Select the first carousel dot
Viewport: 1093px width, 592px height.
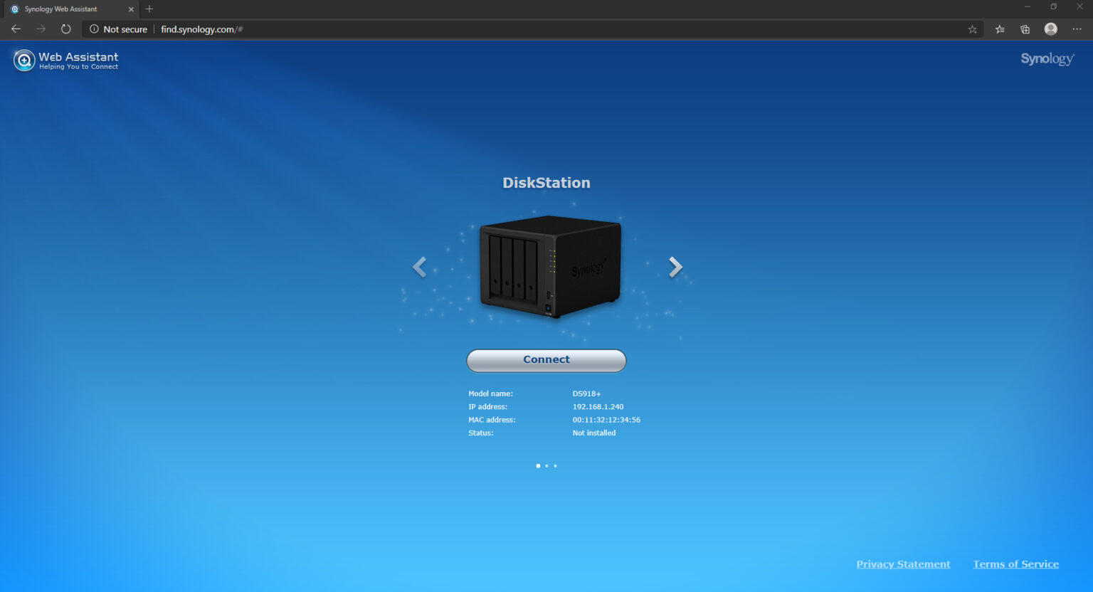(x=538, y=465)
